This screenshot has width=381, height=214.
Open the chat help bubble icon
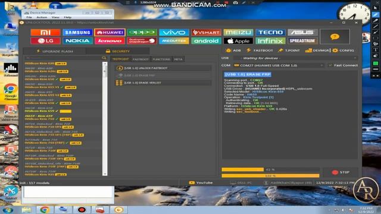click(x=335, y=37)
